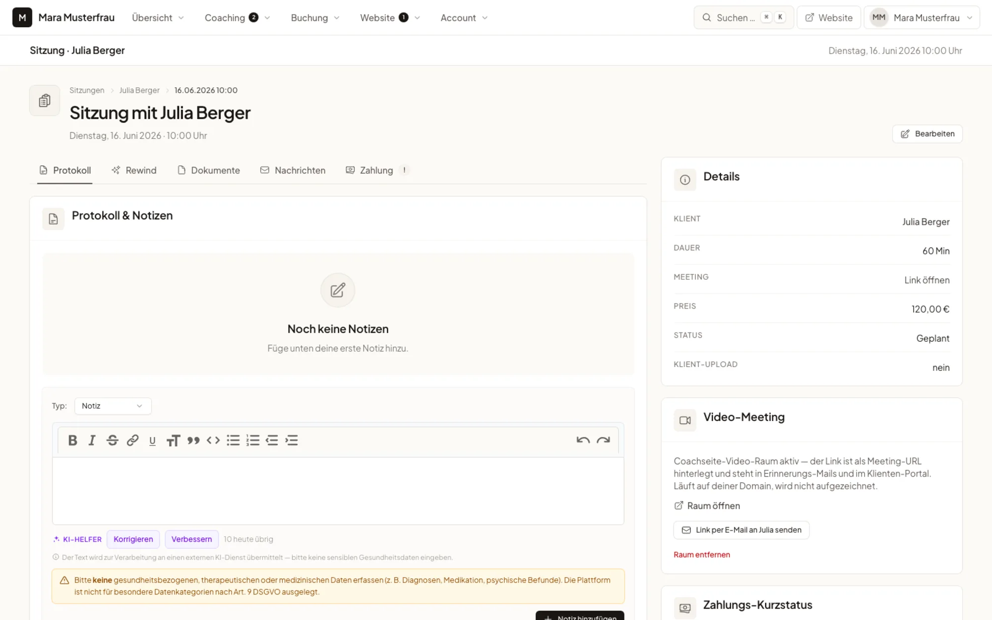Image resolution: width=992 pixels, height=620 pixels.
Task: Open the Link öffnen meeting link
Action: [x=927, y=280]
